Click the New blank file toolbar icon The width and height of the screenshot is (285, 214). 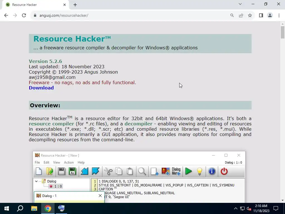39,171
